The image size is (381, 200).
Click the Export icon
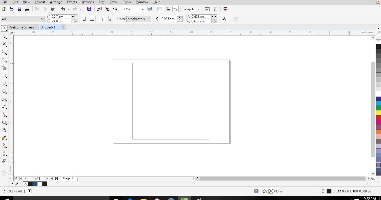click(107, 9)
